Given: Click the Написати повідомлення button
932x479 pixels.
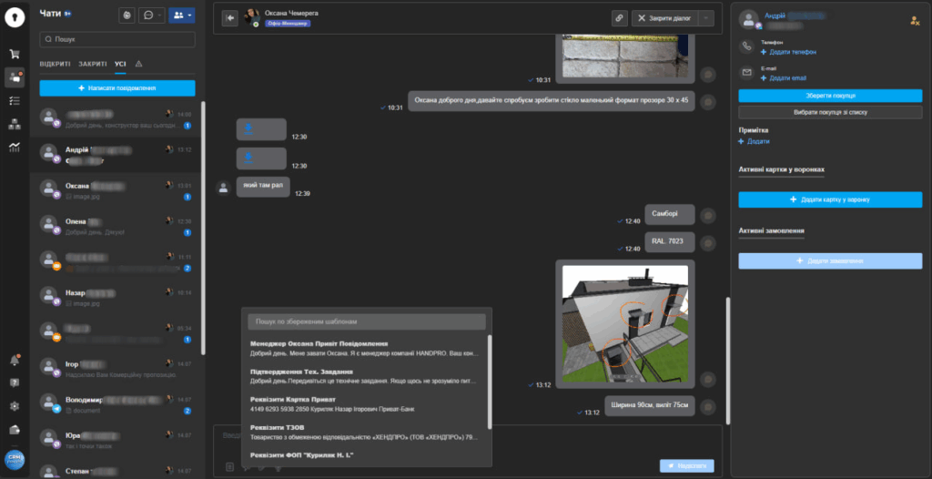Looking at the screenshot, I should [x=117, y=88].
